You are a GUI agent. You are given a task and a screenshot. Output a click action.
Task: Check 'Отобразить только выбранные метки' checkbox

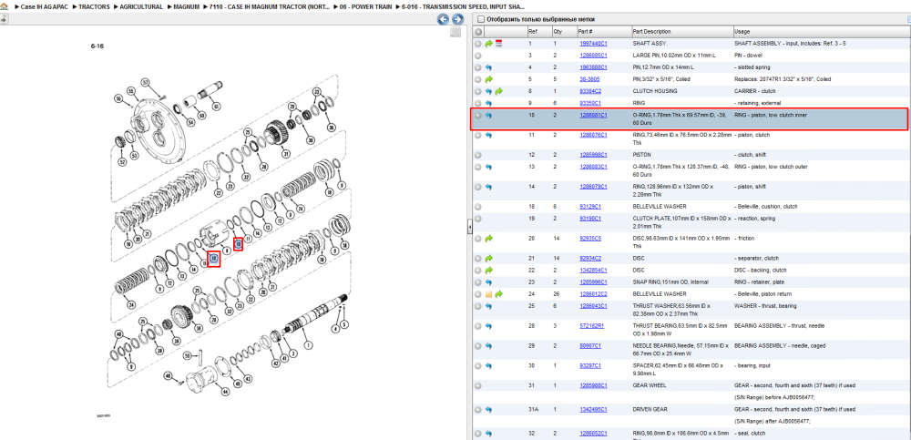(x=480, y=19)
